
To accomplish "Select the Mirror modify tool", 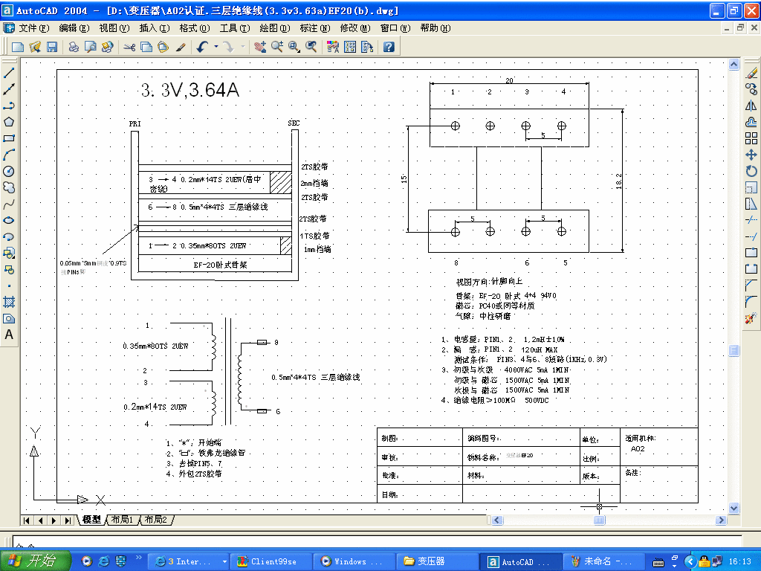I will point(751,106).
